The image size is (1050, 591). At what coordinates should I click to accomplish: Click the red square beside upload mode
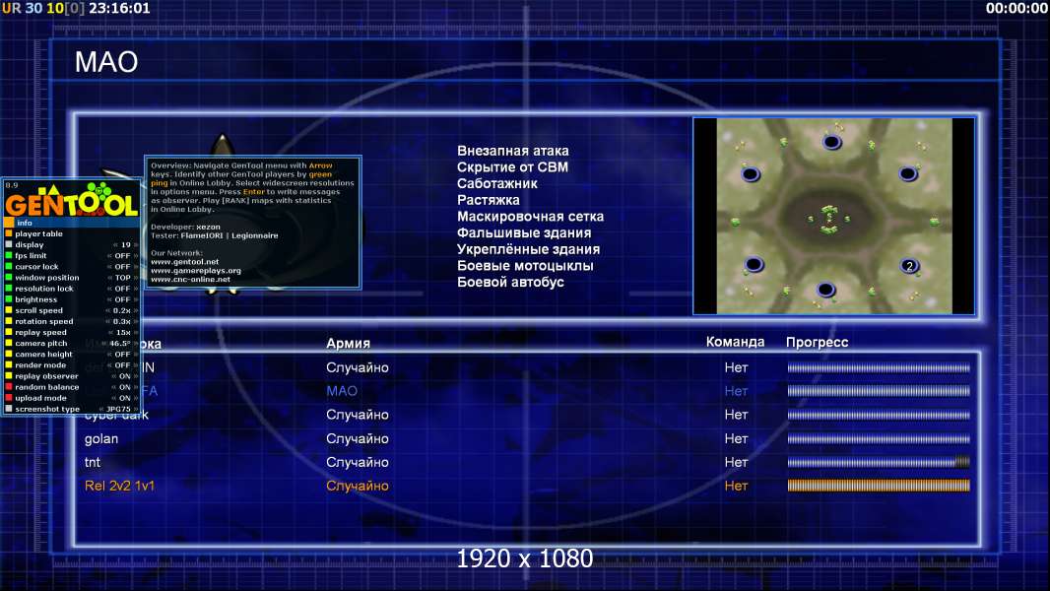(9, 398)
